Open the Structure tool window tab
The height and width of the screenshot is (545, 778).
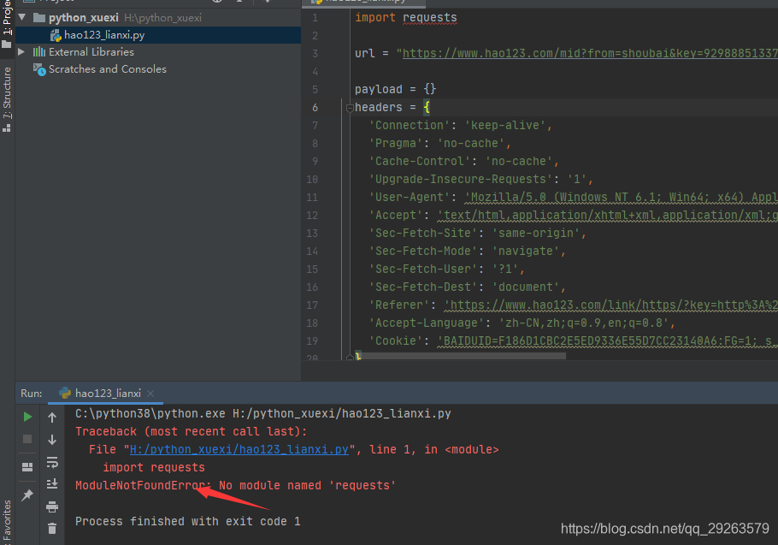point(7,99)
